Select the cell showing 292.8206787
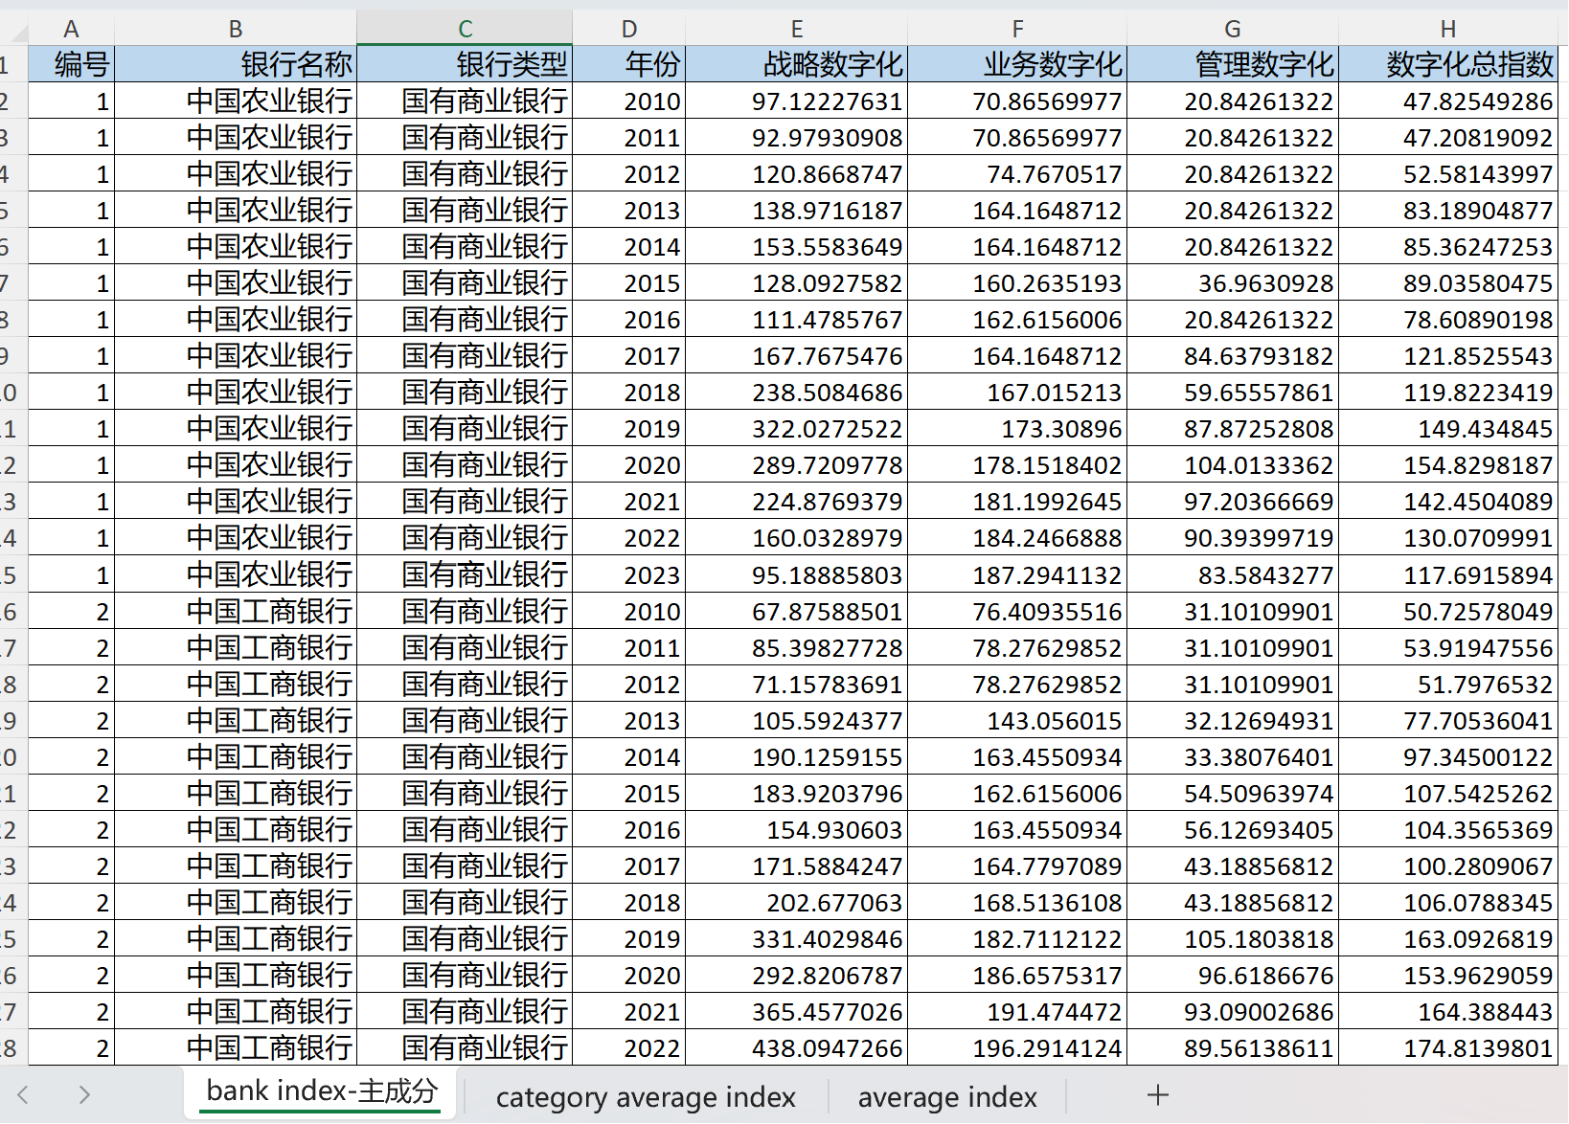Screen dimensions: 1569x1124 (x=797, y=975)
